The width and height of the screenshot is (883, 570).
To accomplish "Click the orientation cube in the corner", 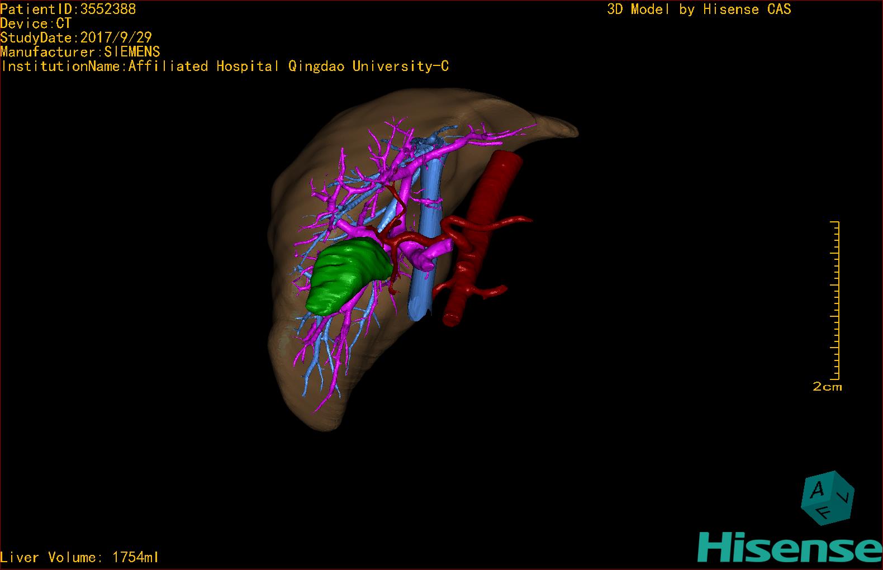I will click(828, 498).
